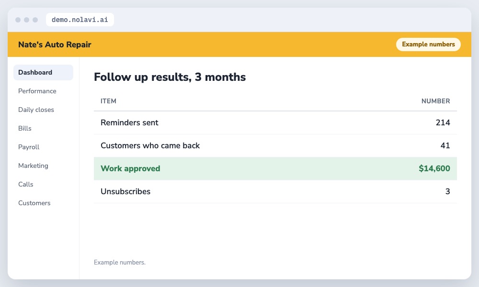
Task: Select the Follow up results heading
Action: 170,77
